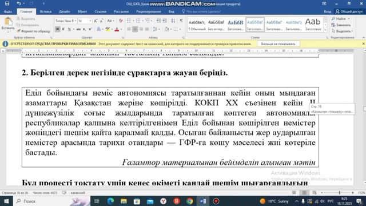366x206 pixels.
Task: Open the Файл tab
Action: [x=7, y=11]
